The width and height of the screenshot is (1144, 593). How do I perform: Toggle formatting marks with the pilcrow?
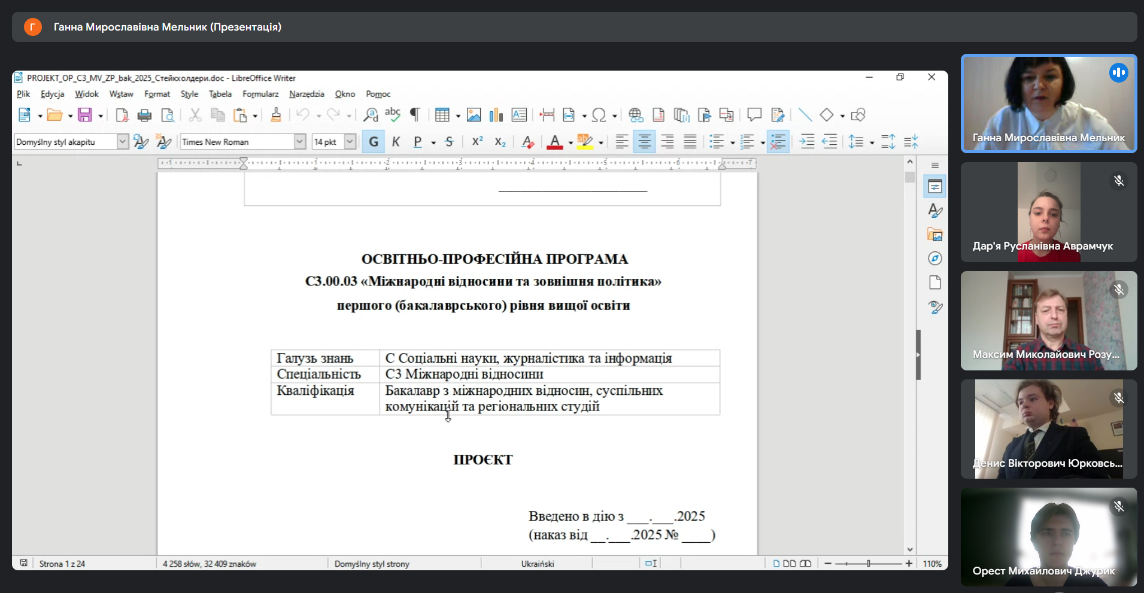(x=414, y=115)
